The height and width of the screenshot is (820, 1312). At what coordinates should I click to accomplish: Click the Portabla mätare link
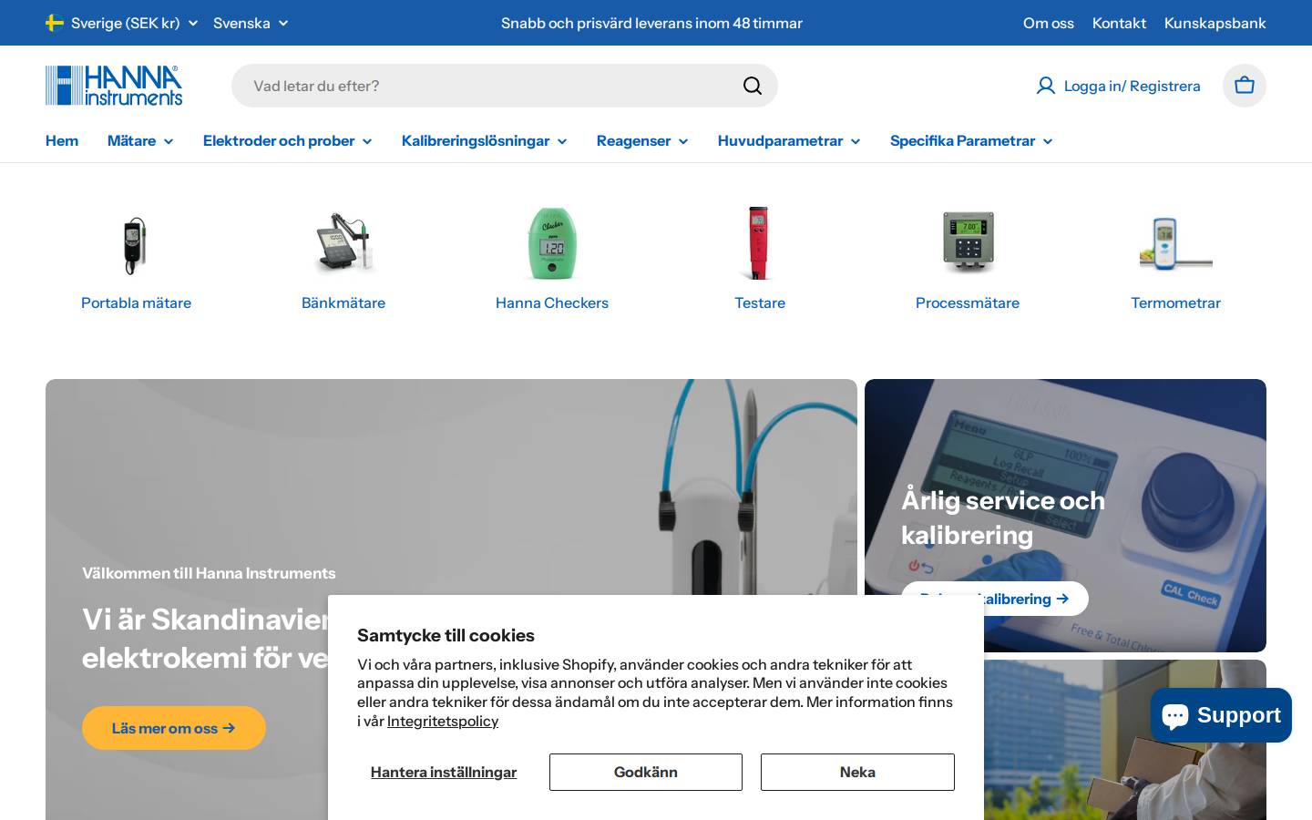pyautogui.click(x=136, y=302)
